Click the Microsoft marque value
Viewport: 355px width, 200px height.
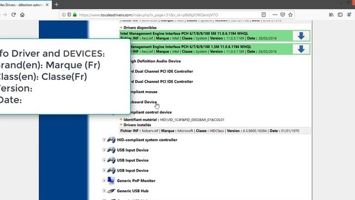(x=185, y=131)
